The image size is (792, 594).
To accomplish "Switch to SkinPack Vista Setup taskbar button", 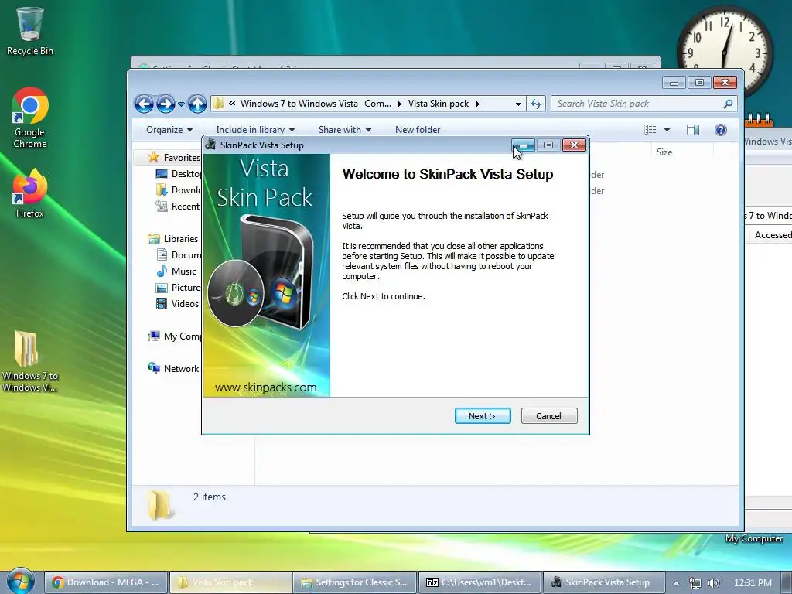I will [x=603, y=582].
